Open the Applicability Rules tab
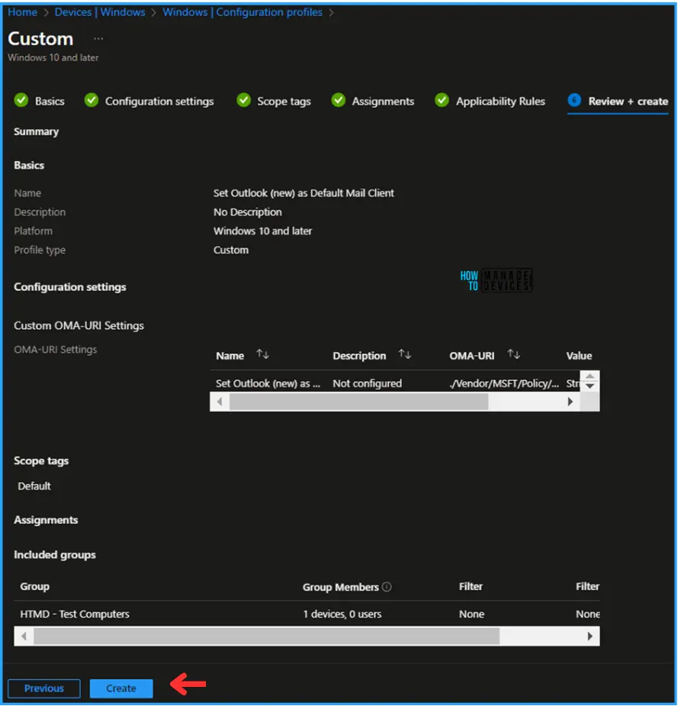Viewport: 678px width, 706px height. click(x=500, y=102)
